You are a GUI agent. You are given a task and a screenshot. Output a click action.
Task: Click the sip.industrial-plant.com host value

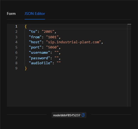(73, 42)
